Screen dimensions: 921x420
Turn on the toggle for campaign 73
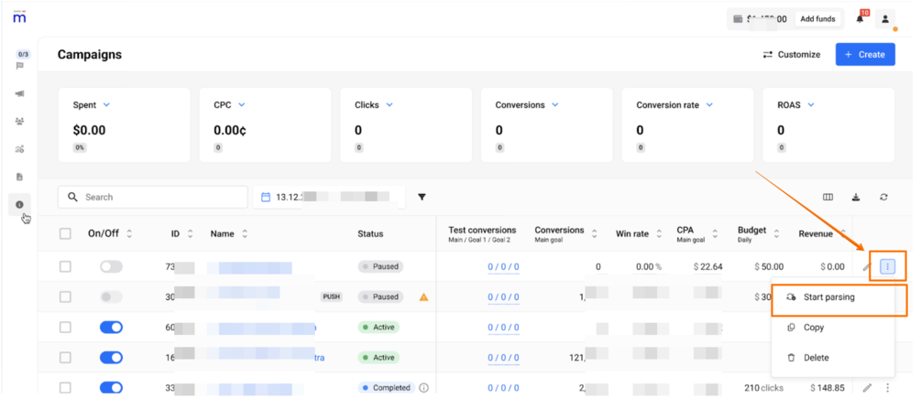coord(111,267)
